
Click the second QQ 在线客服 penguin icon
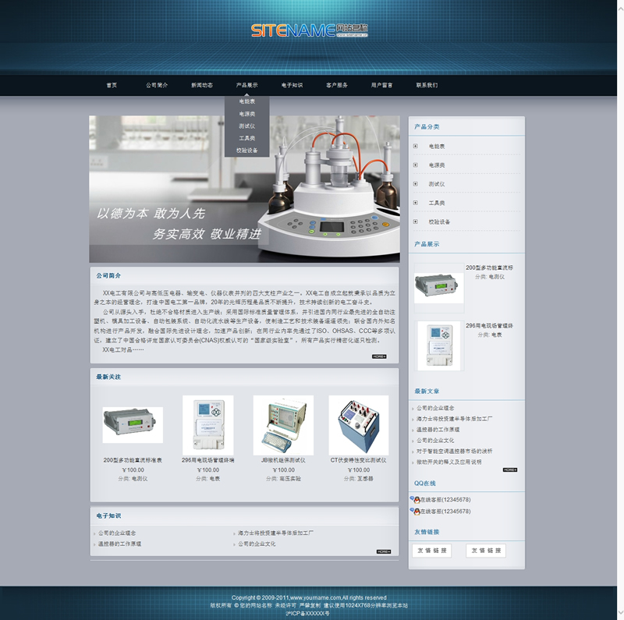414,512
